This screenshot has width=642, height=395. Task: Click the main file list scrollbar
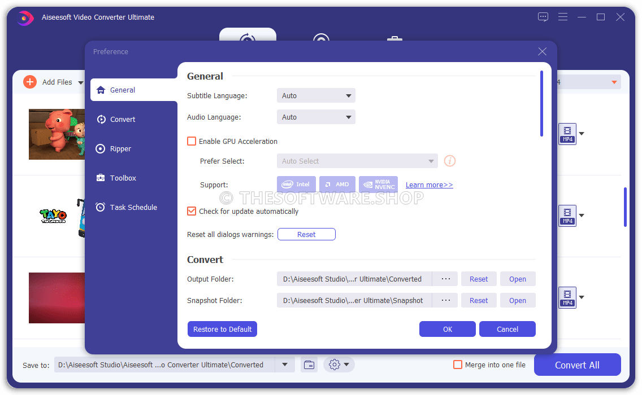[x=625, y=207]
